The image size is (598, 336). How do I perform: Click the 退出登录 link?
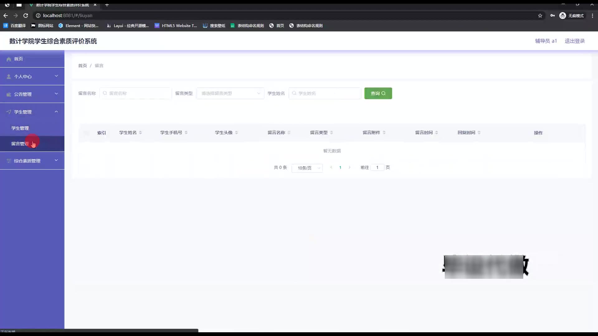(575, 41)
